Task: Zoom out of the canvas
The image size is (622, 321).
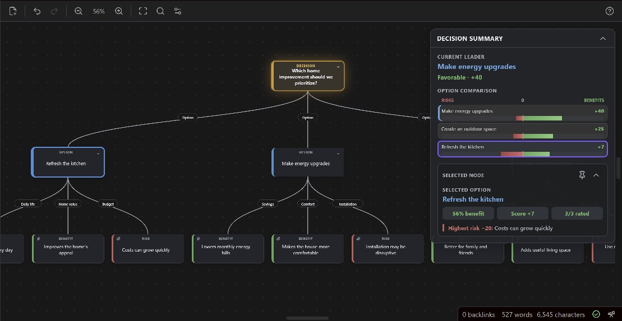Action: click(x=79, y=11)
